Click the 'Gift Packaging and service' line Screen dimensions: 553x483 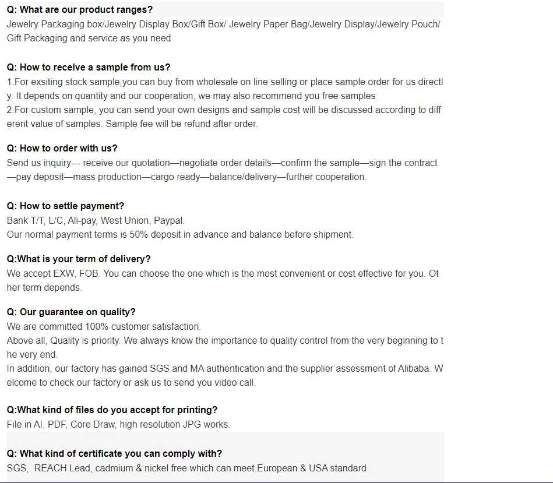tap(89, 38)
